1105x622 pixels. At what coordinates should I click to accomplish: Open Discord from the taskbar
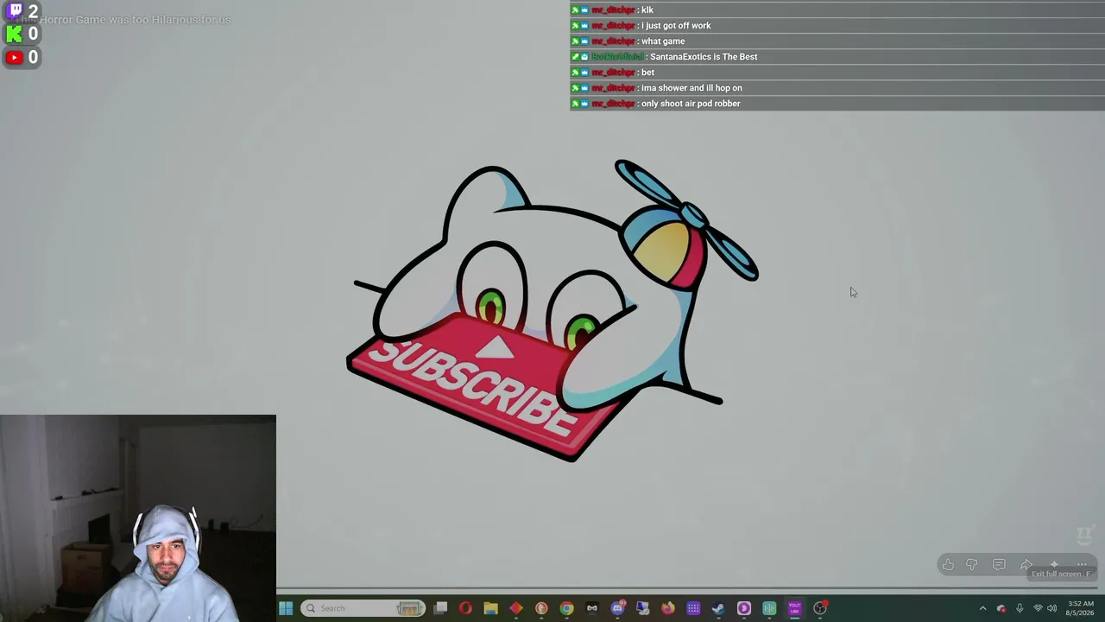617,608
